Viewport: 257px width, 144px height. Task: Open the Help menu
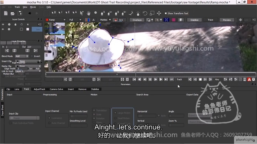click(49, 7)
